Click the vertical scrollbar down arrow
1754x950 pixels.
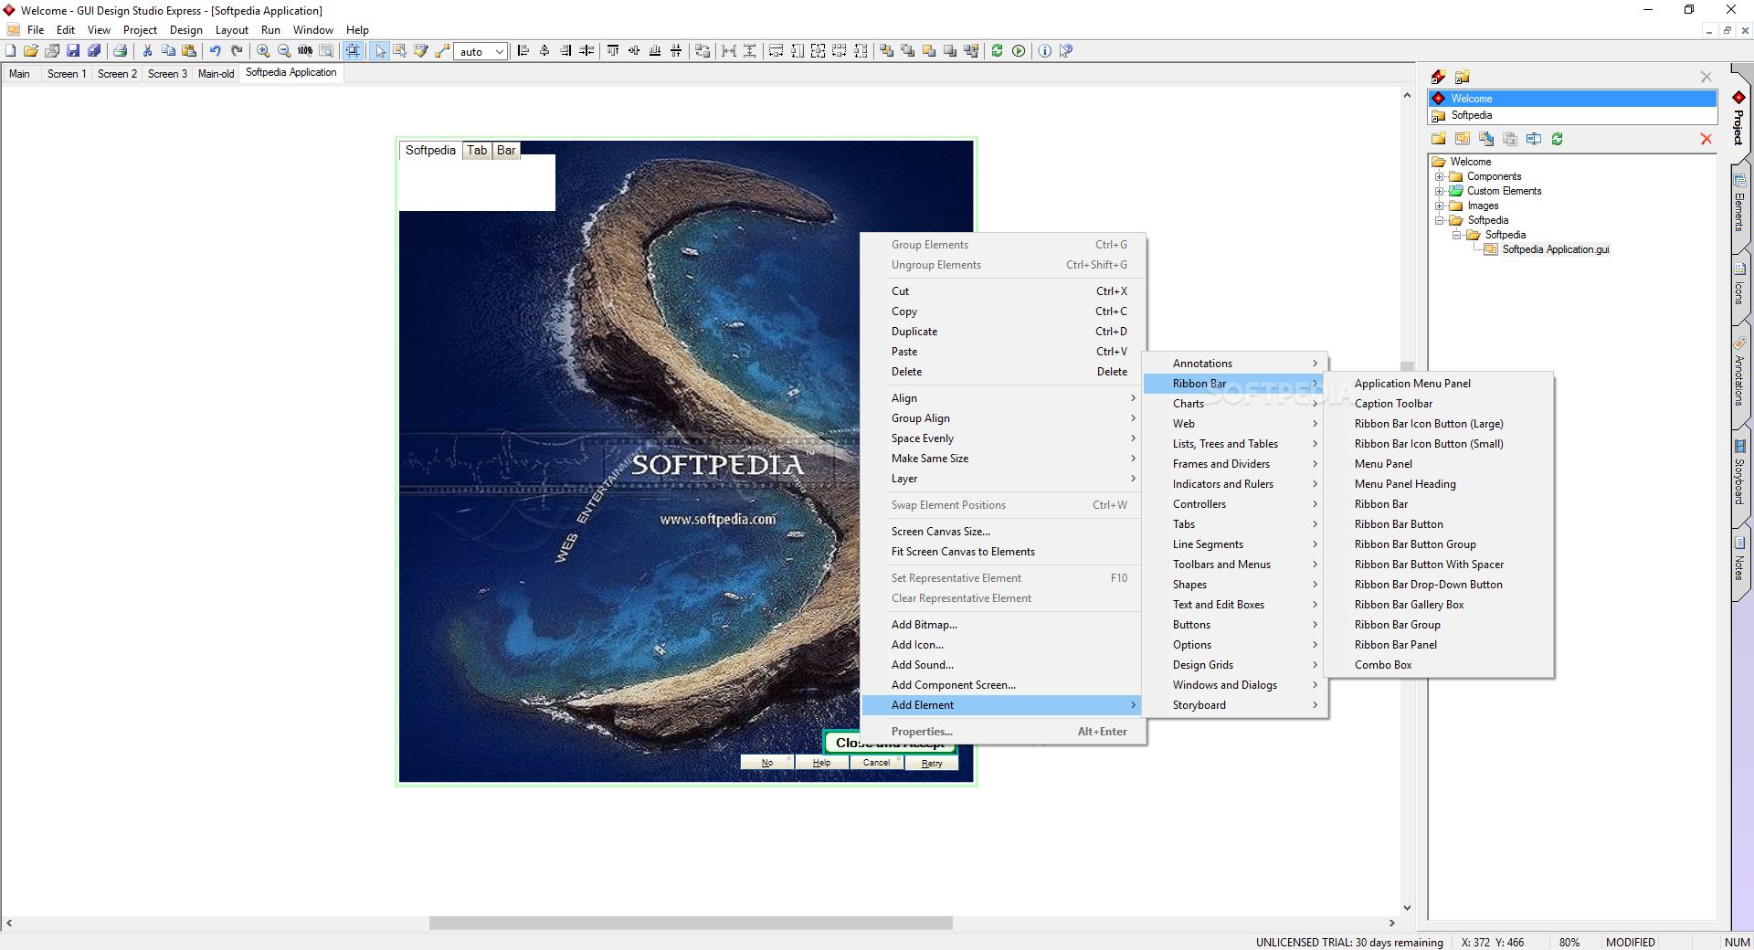pos(1407,908)
